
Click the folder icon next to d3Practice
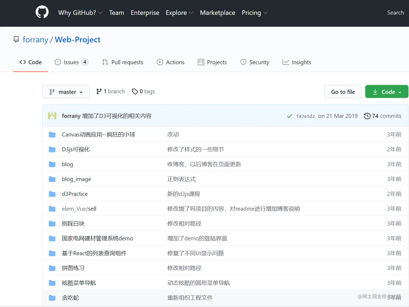tap(52, 194)
